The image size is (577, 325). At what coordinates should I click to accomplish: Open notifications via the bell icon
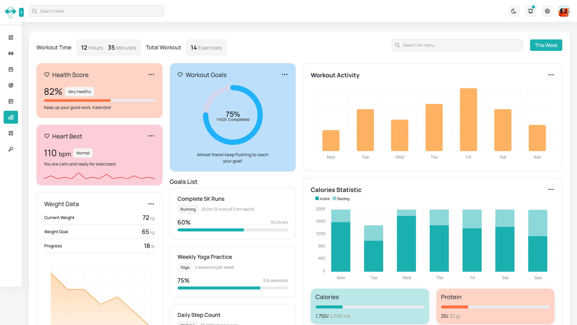530,11
